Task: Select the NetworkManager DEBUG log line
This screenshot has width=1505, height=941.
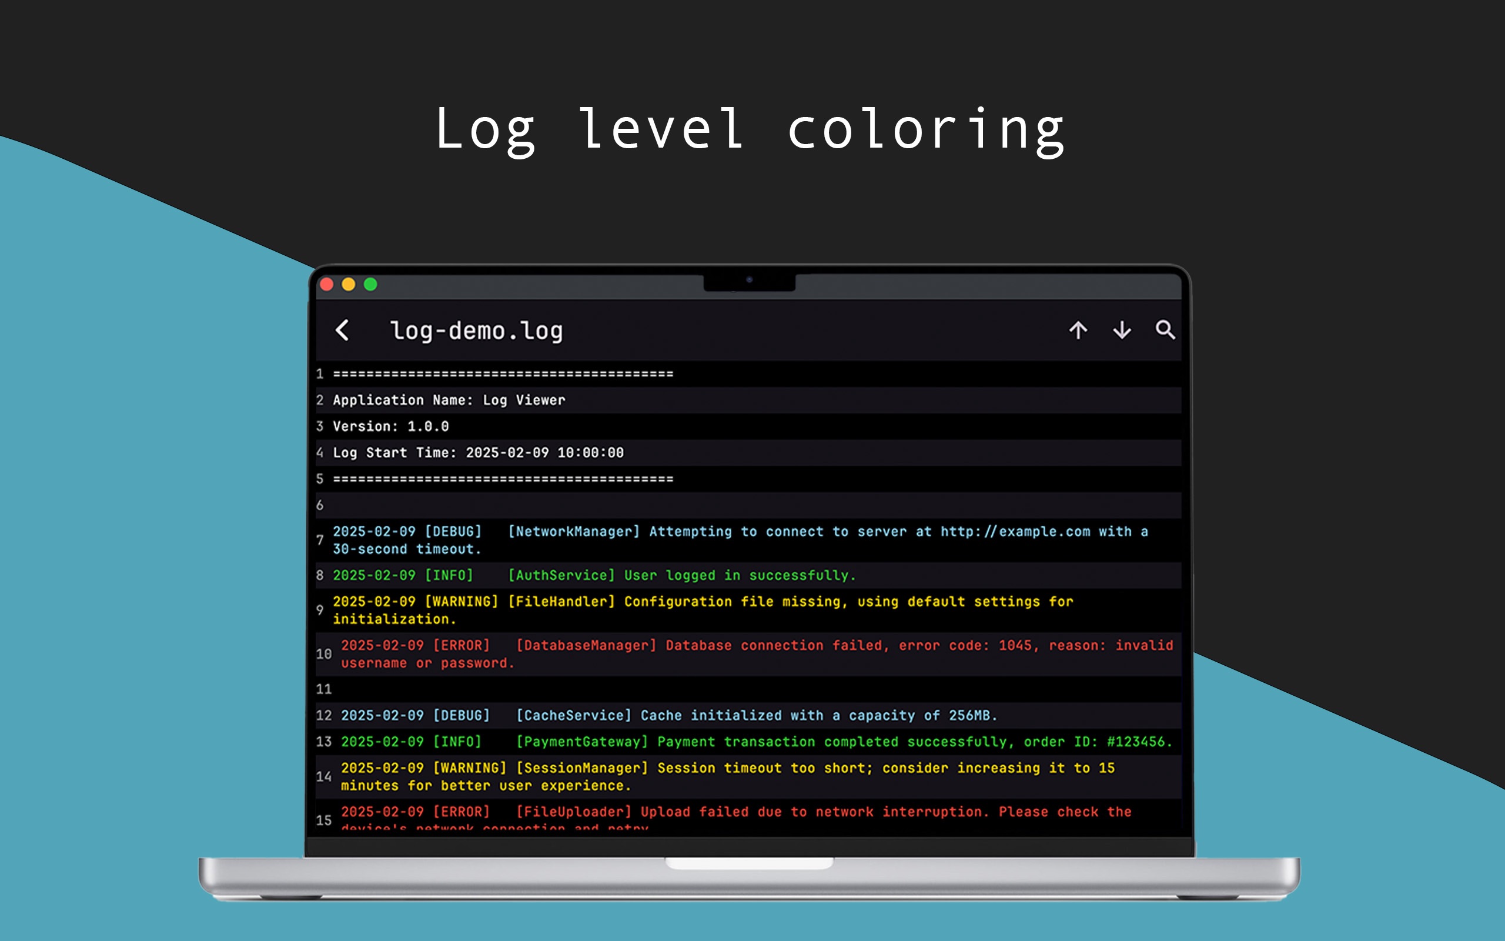Action: (x=749, y=540)
